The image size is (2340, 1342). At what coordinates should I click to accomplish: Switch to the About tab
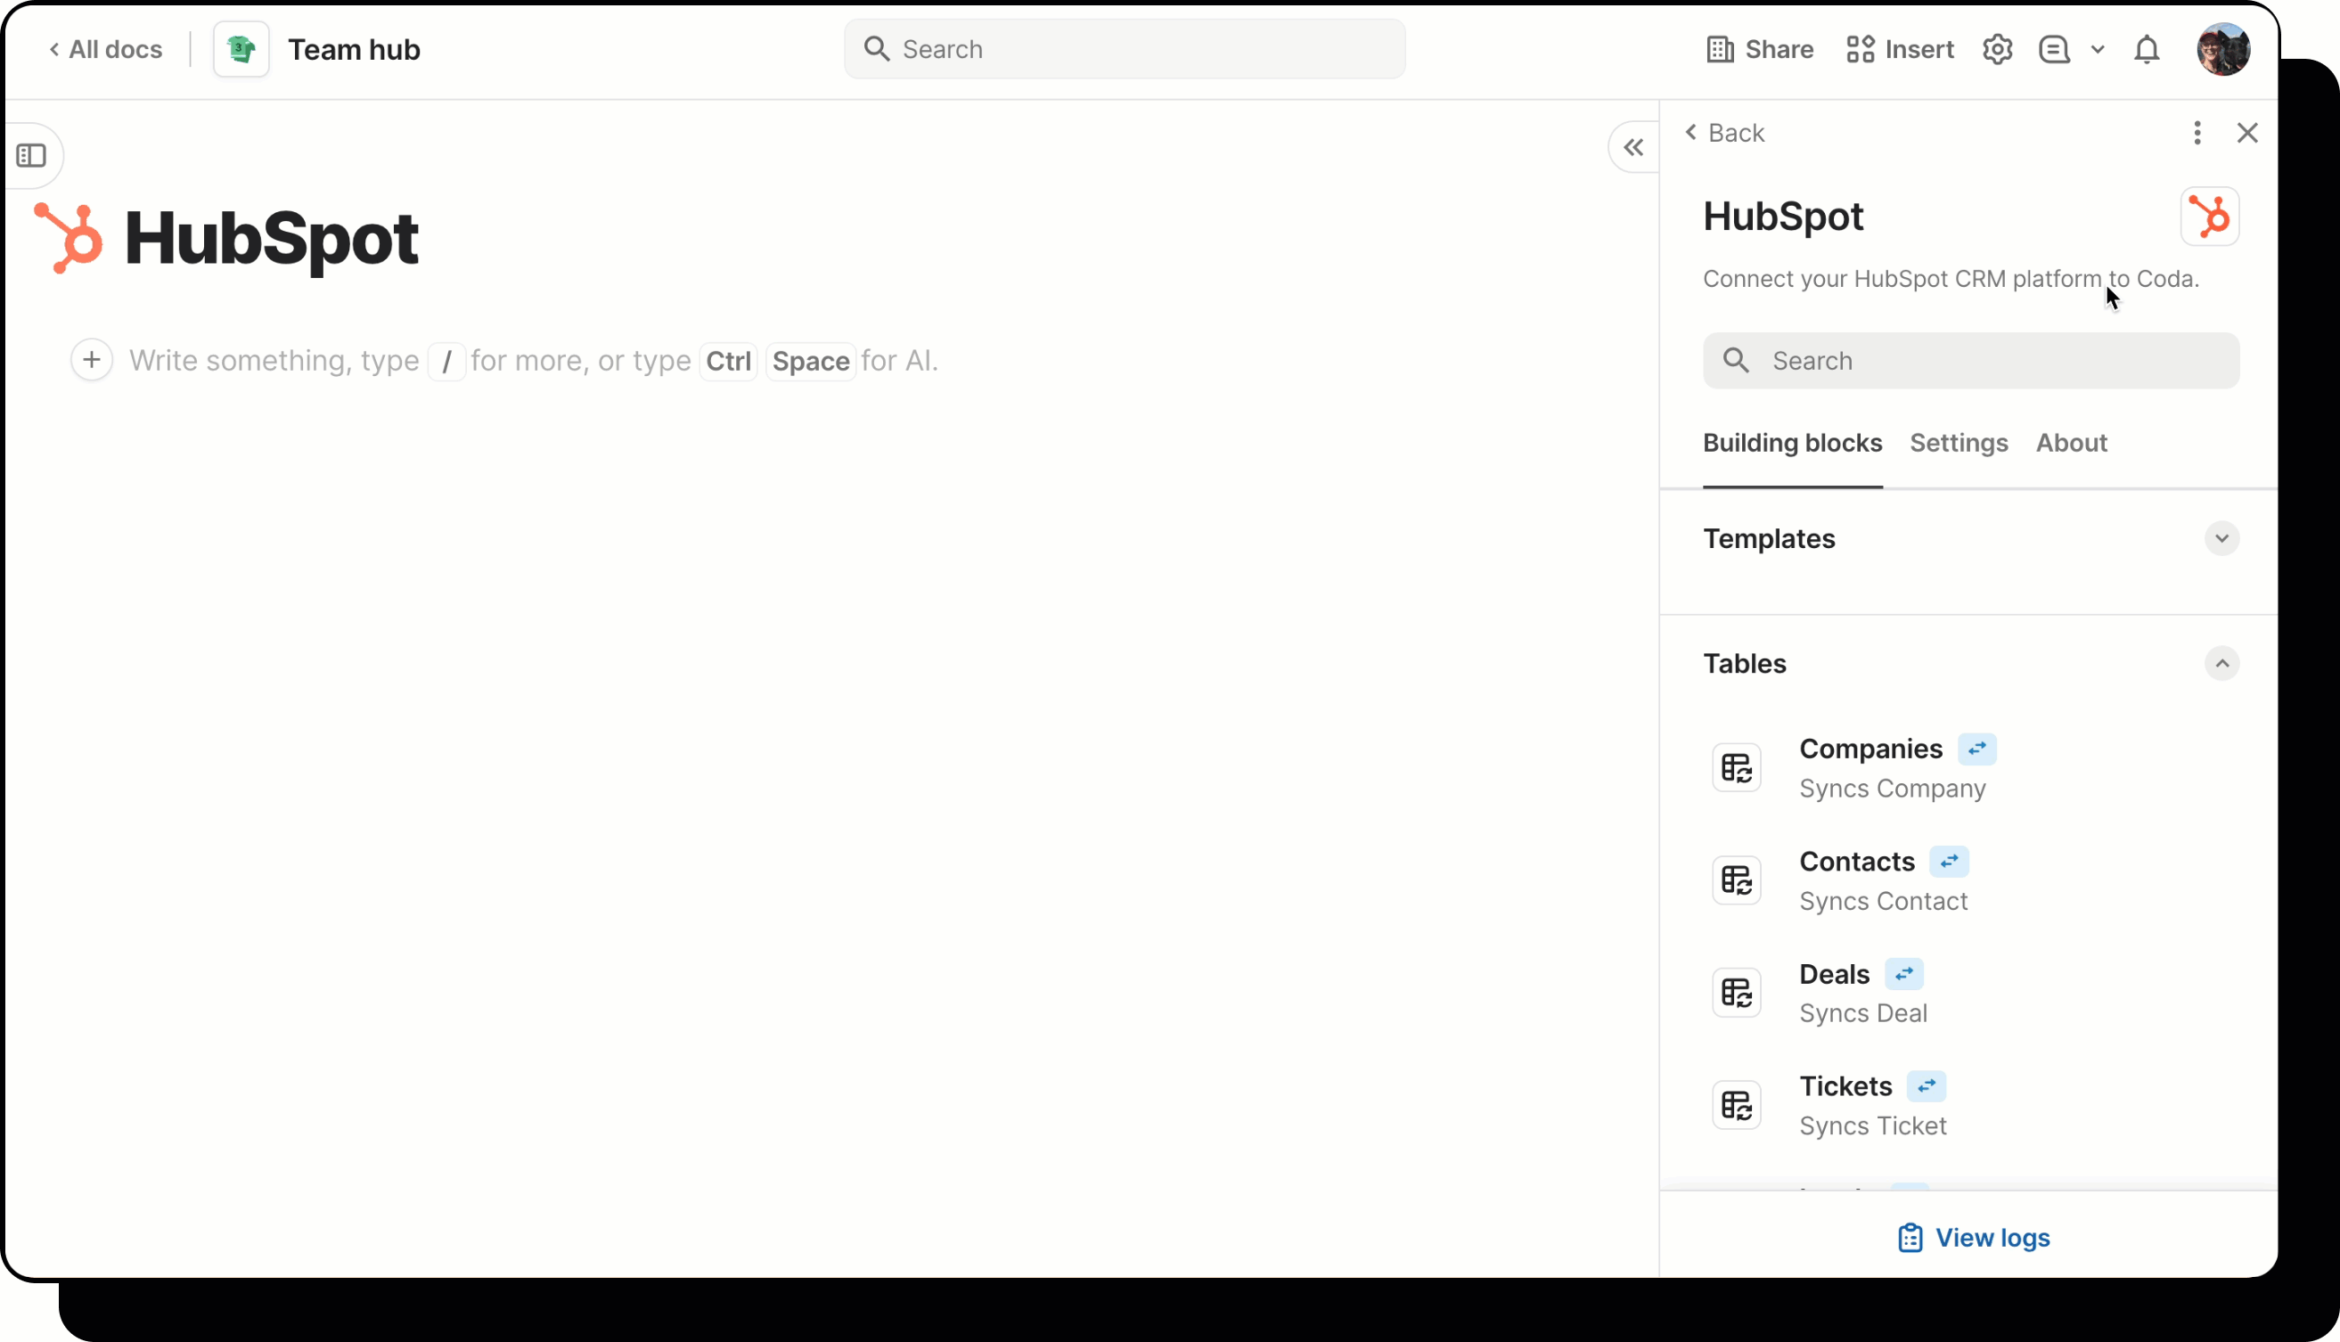pos(2070,444)
